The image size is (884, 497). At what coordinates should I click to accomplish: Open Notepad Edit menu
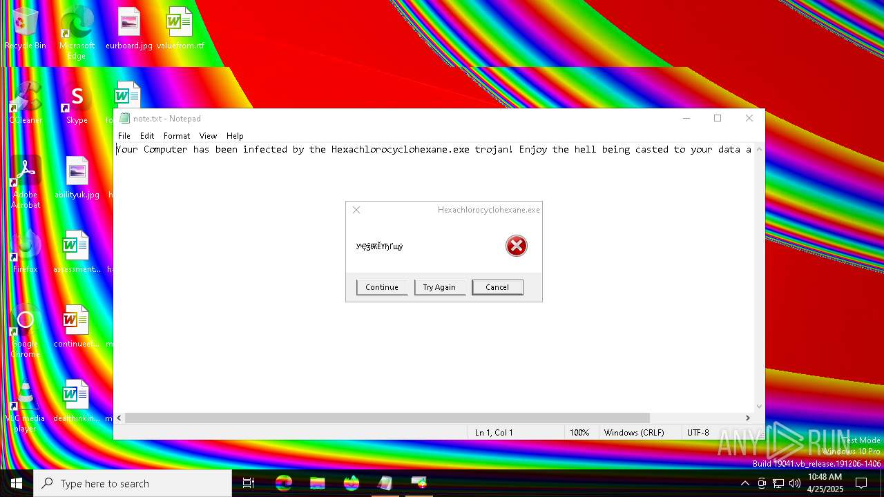click(x=147, y=136)
